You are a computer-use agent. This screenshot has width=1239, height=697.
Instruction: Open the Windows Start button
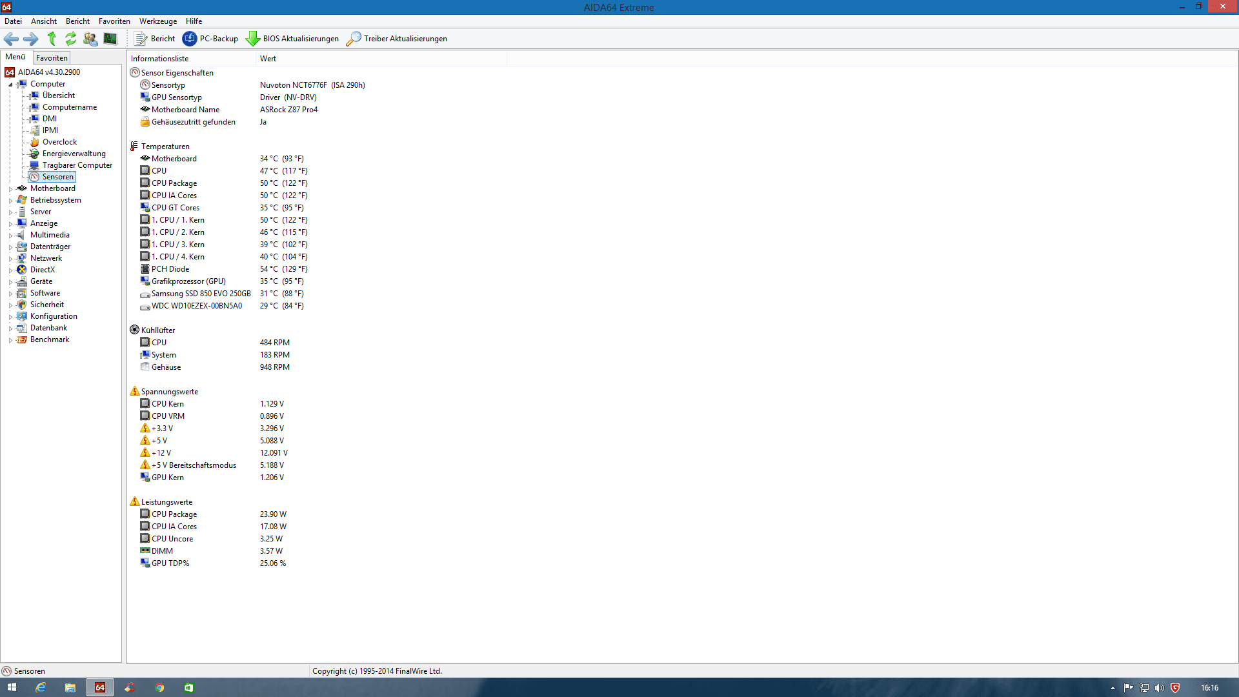coord(12,687)
